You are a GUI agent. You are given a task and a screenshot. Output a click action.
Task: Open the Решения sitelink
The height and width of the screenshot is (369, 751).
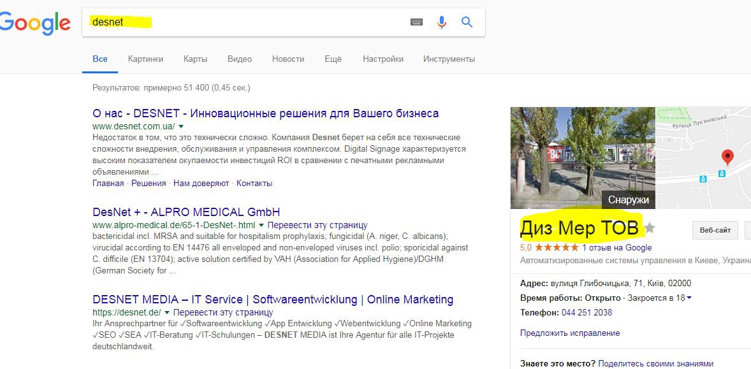point(149,184)
